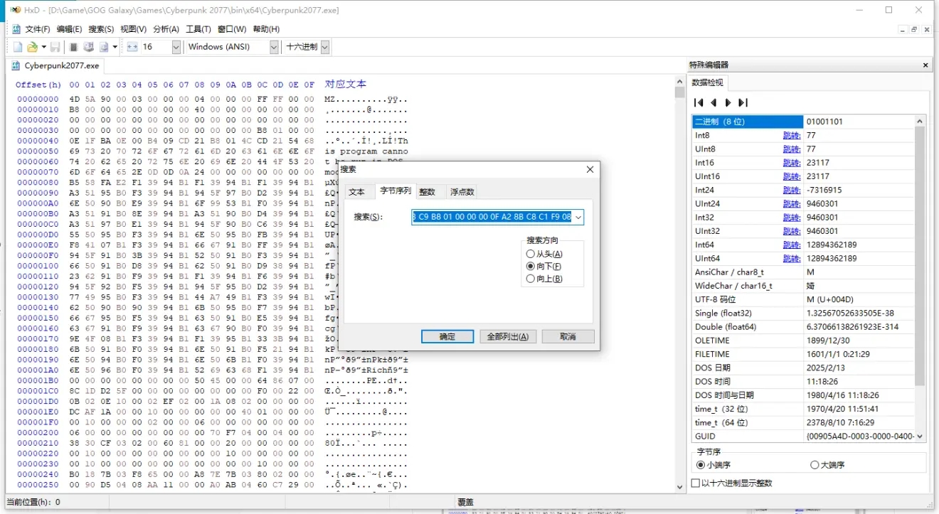The width and height of the screenshot is (939, 514).
Task: Open the 分析(A) menu
Action: click(166, 29)
